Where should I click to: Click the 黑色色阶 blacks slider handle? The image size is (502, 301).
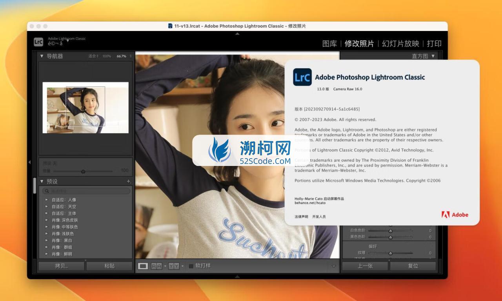tap(391, 237)
